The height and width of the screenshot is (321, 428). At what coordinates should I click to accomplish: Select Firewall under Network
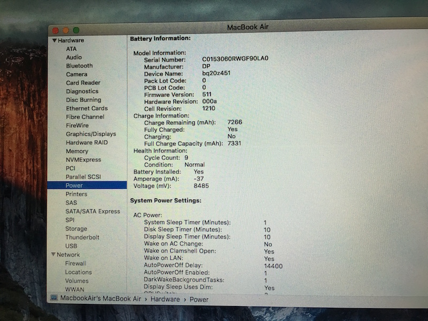(x=75, y=263)
